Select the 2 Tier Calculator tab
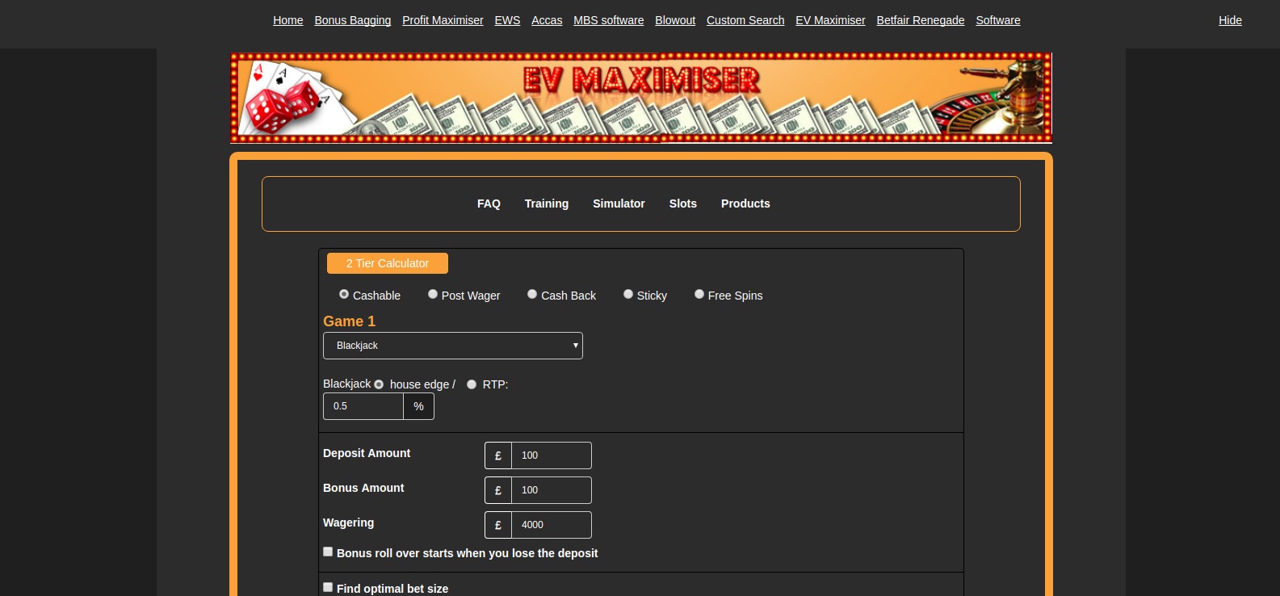The image size is (1280, 596). 388,263
